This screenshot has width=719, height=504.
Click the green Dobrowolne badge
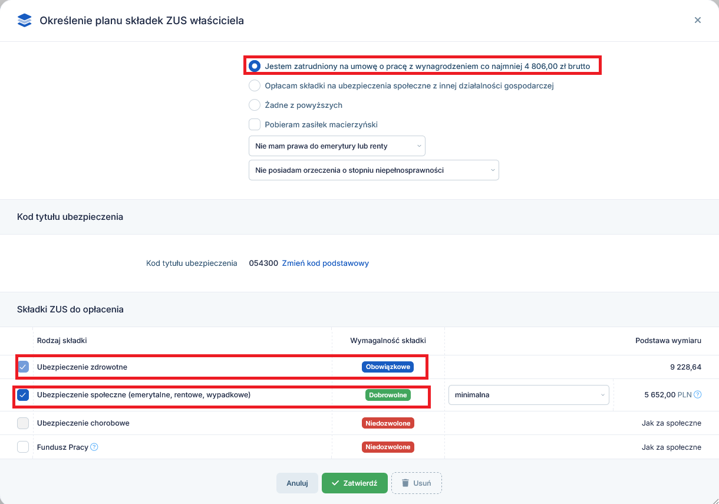[x=388, y=395]
